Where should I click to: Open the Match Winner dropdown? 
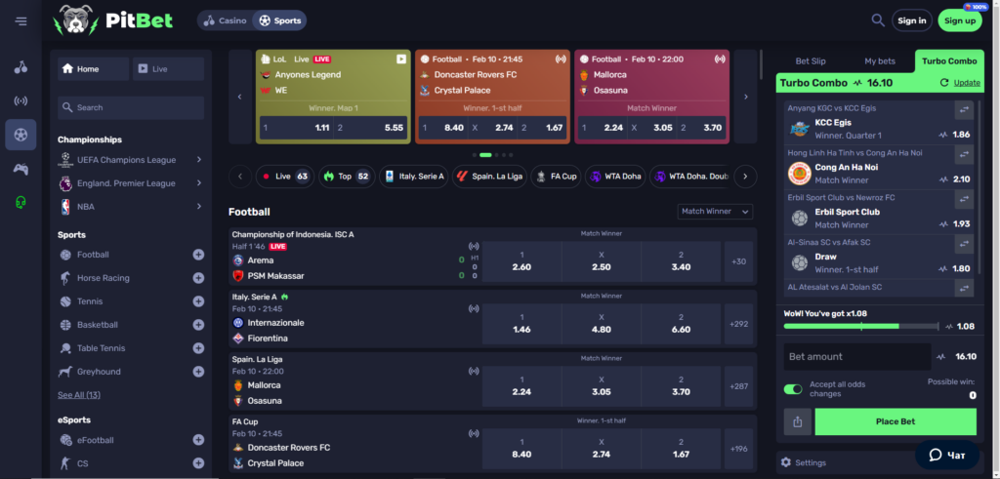point(715,212)
